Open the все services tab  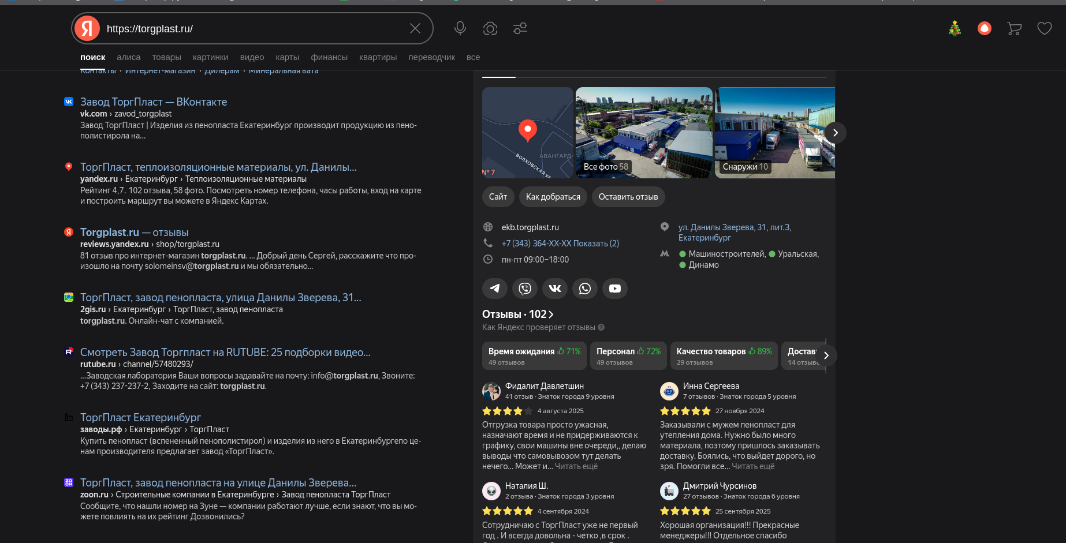click(x=474, y=57)
